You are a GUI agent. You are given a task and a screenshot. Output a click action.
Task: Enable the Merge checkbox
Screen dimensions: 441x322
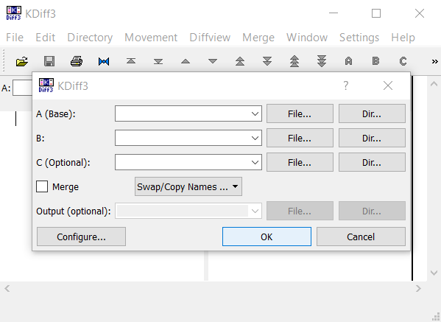pos(42,186)
